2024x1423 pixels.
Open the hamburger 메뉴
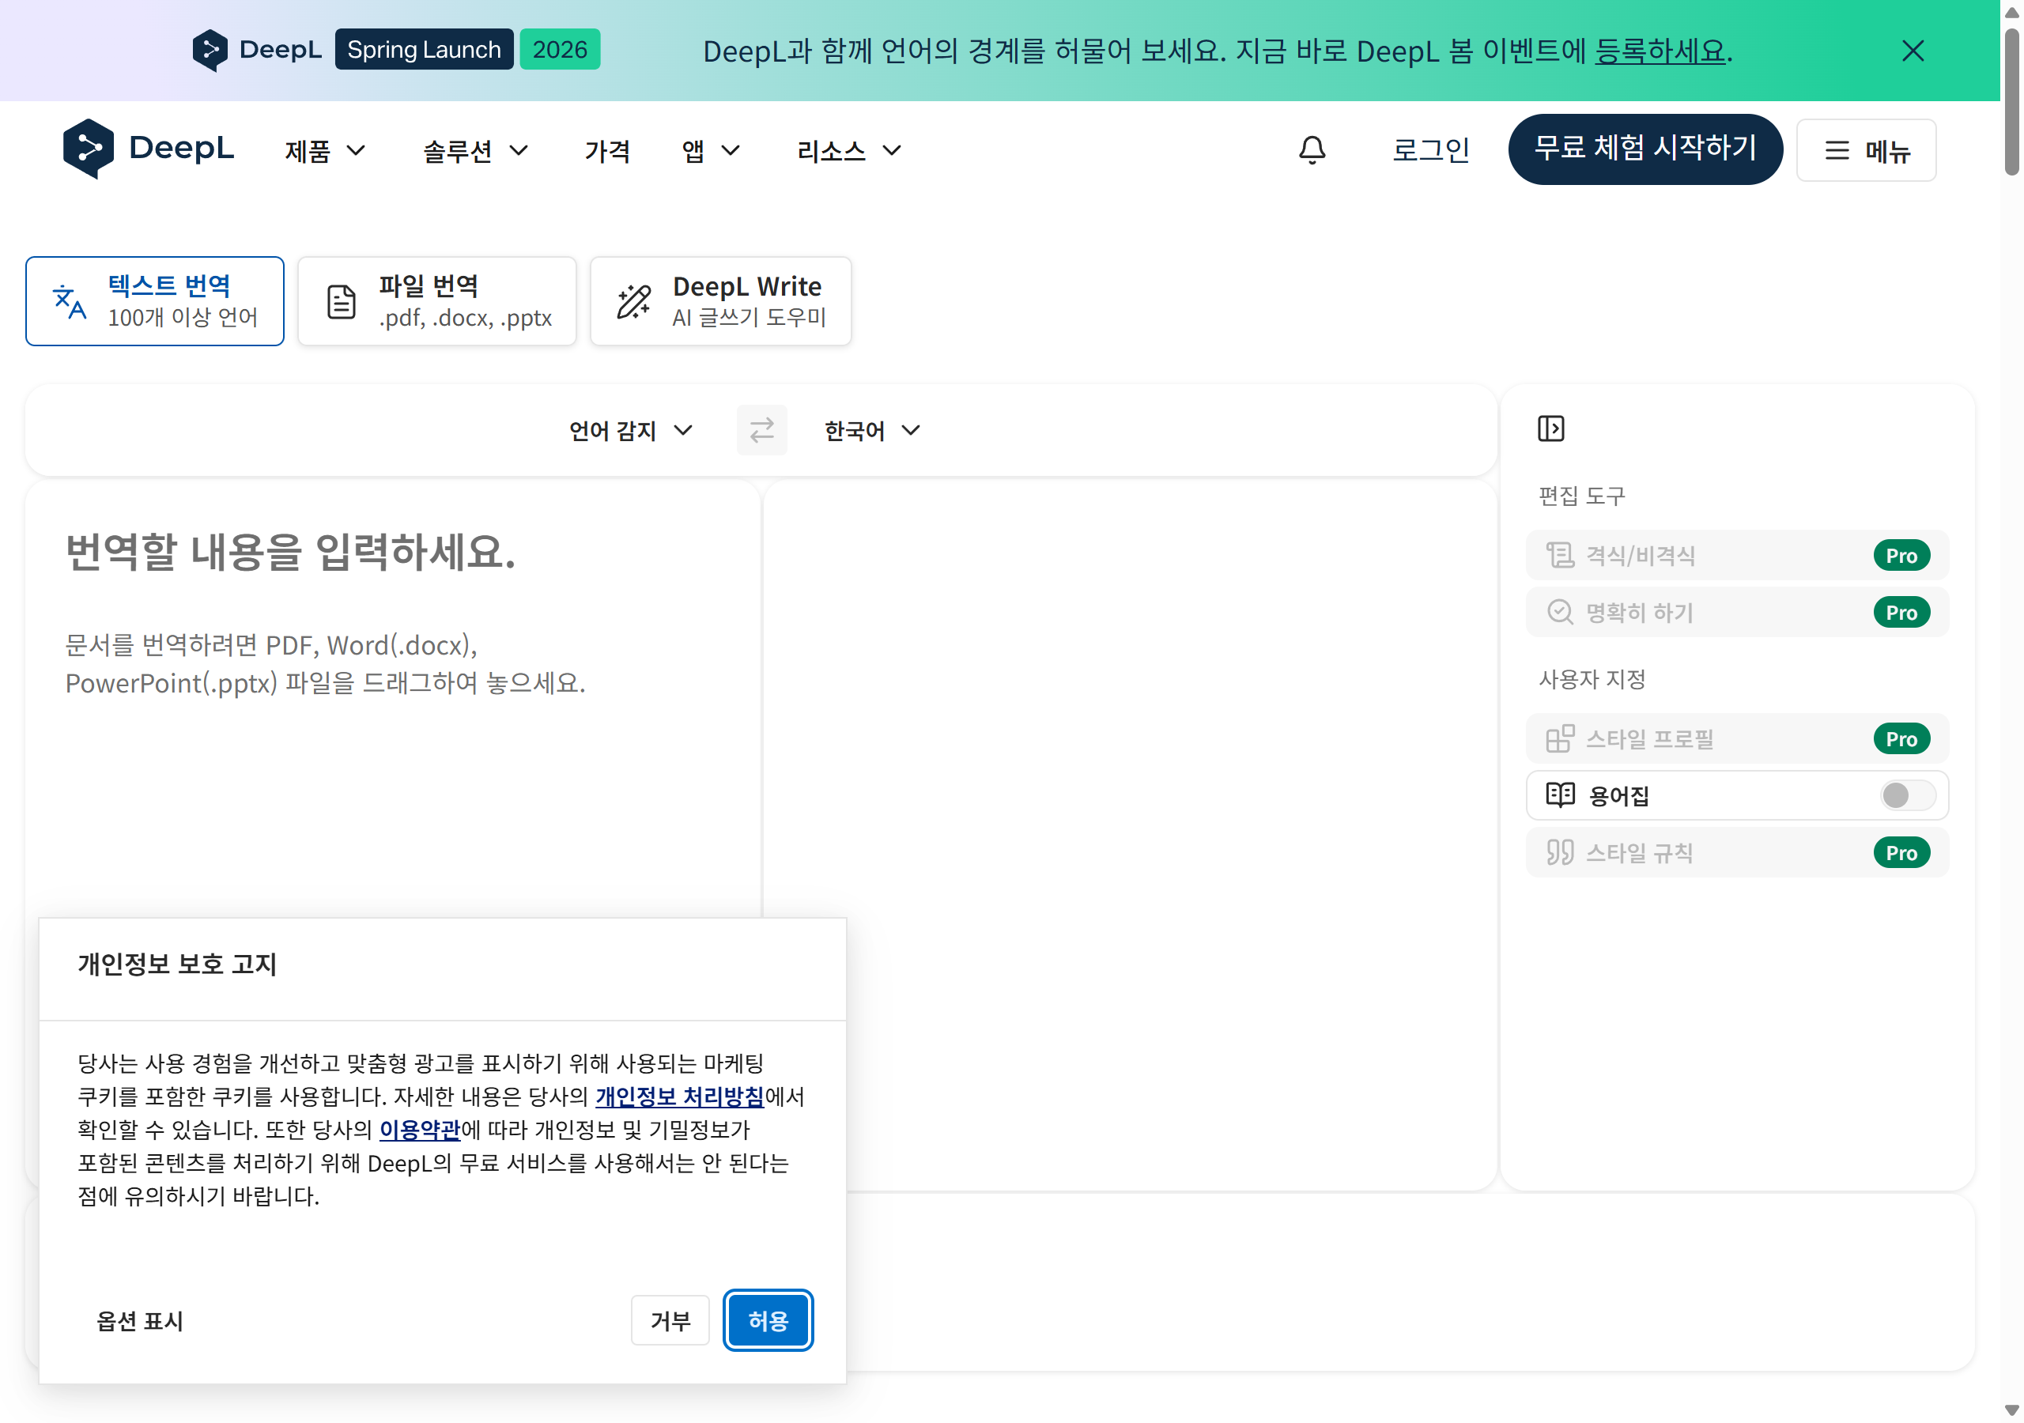point(1865,150)
